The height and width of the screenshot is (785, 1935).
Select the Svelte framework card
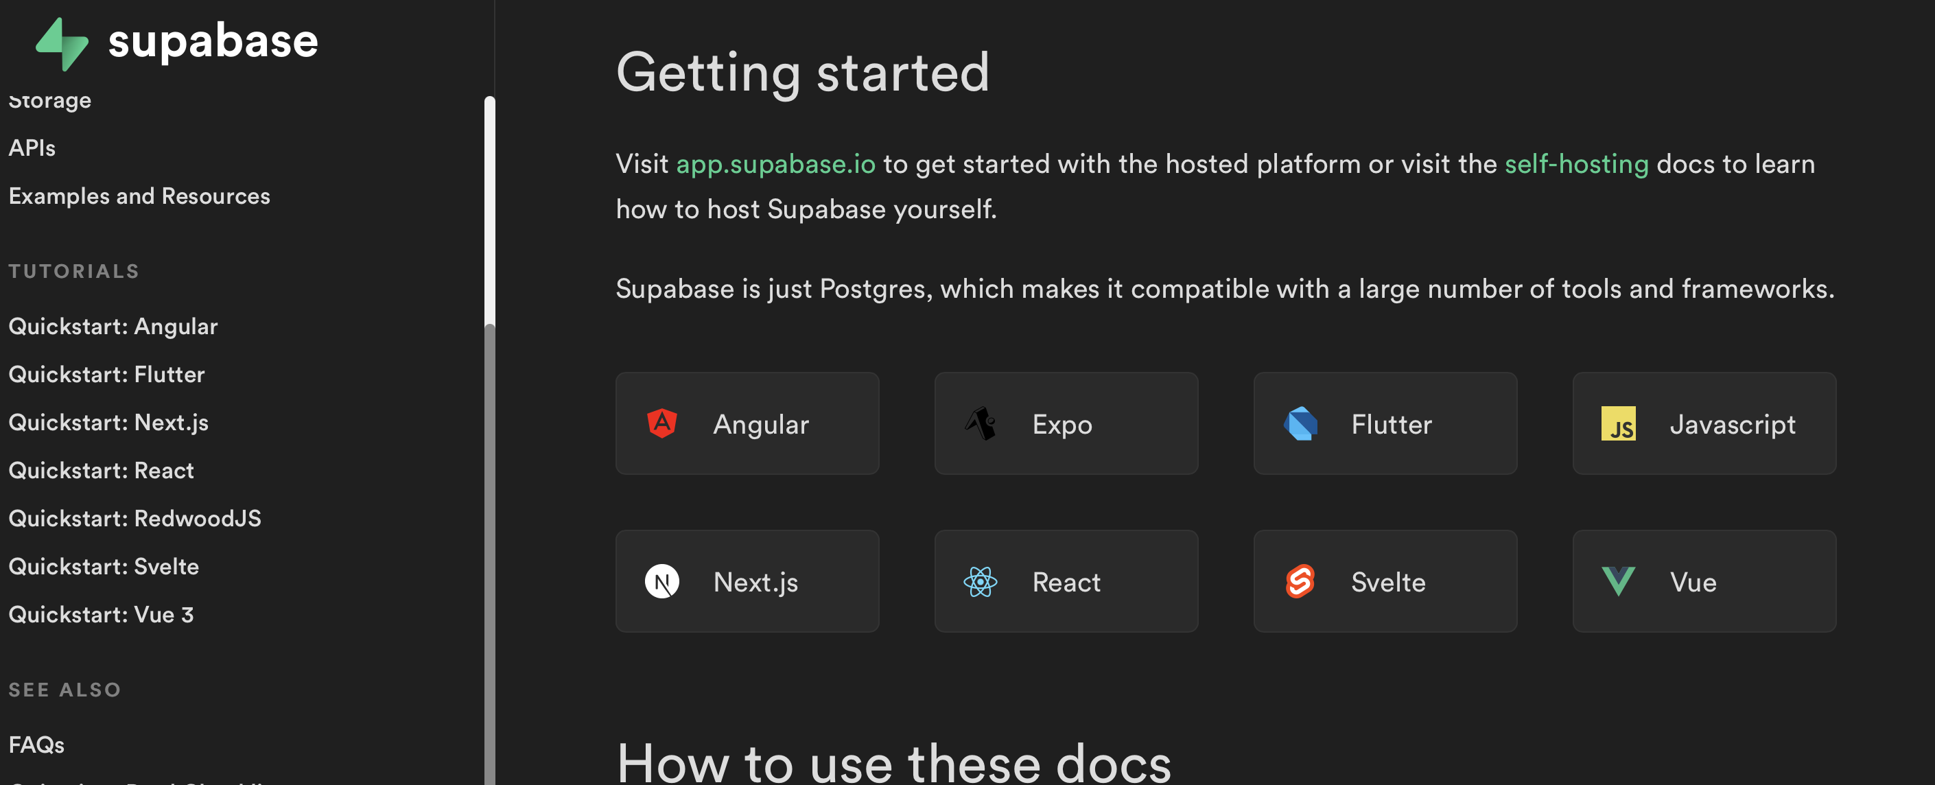[1385, 581]
